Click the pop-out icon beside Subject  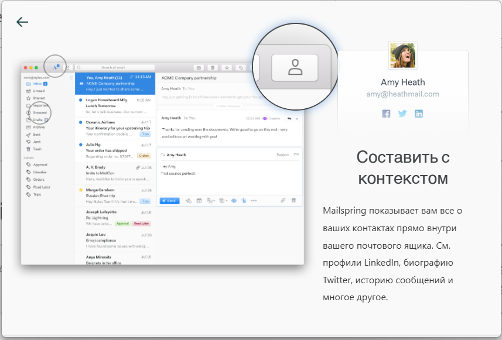[x=296, y=154]
